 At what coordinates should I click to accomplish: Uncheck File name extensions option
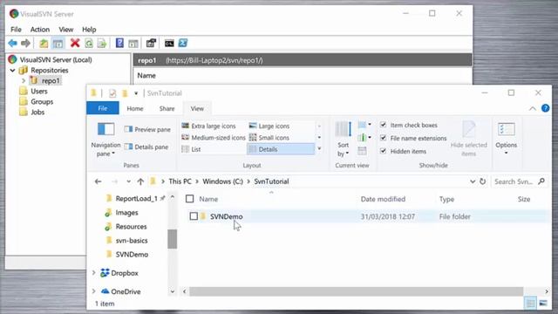pos(384,138)
